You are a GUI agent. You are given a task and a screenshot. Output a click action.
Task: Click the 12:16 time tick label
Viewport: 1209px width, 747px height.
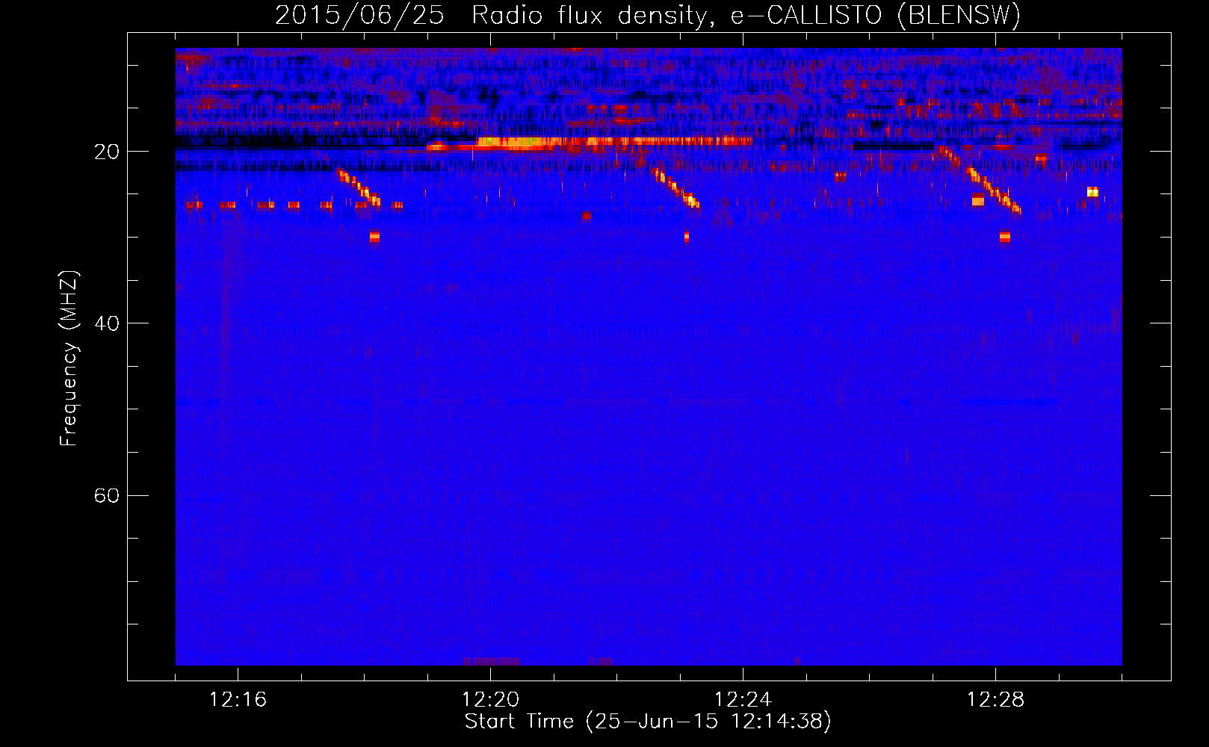[x=238, y=699]
